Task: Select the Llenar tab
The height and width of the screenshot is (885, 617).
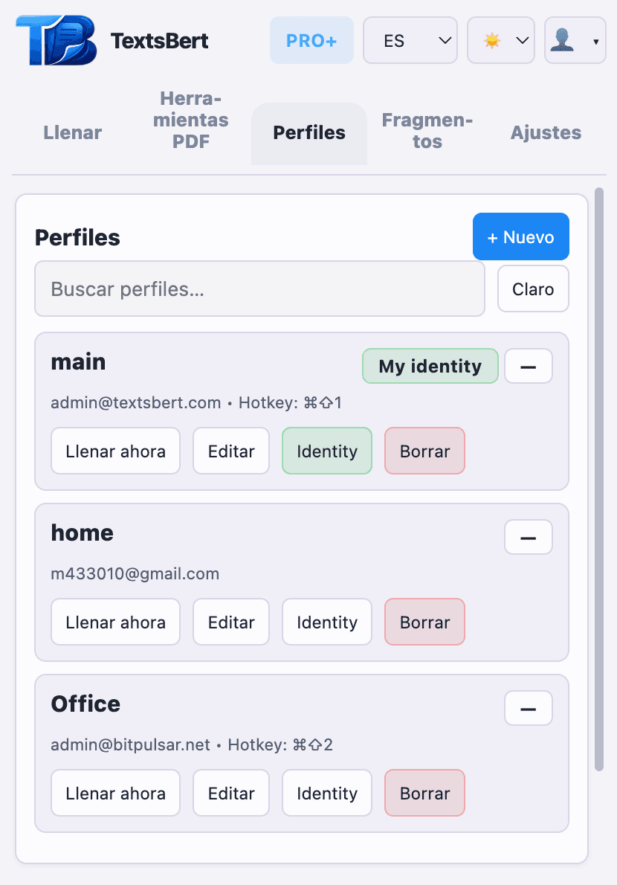Action: point(72,132)
